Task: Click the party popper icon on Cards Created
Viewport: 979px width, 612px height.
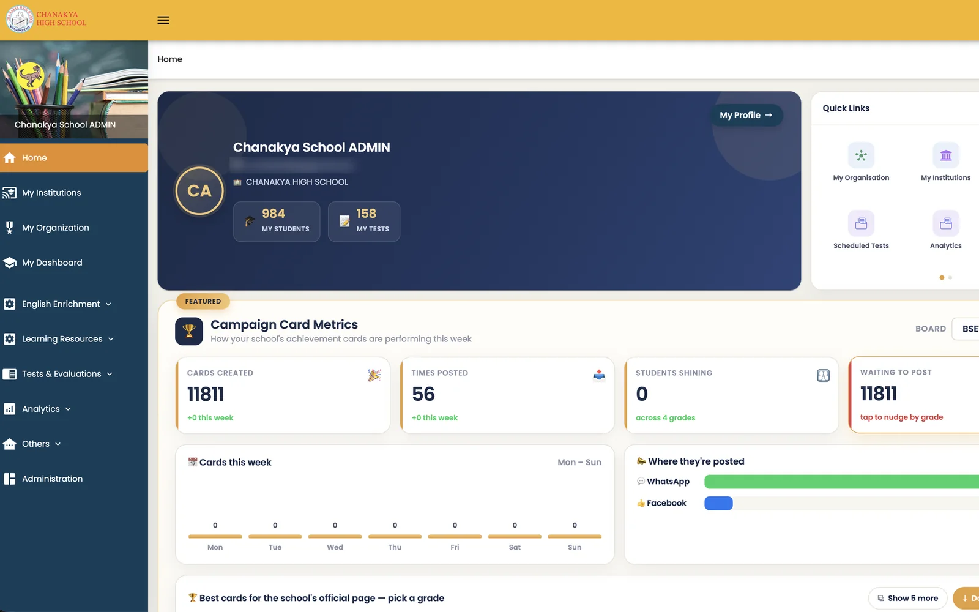Action: (374, 375)
